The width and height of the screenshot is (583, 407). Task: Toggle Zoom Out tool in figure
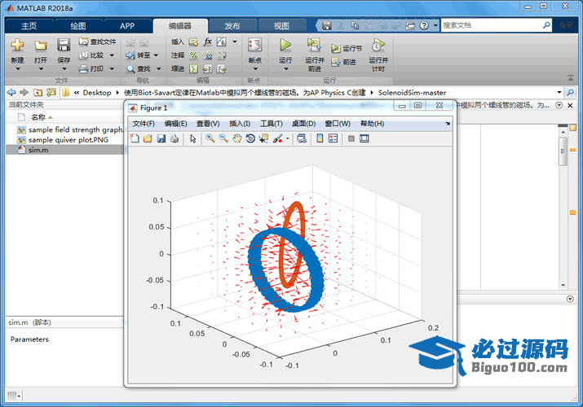[x=223, y=138]
